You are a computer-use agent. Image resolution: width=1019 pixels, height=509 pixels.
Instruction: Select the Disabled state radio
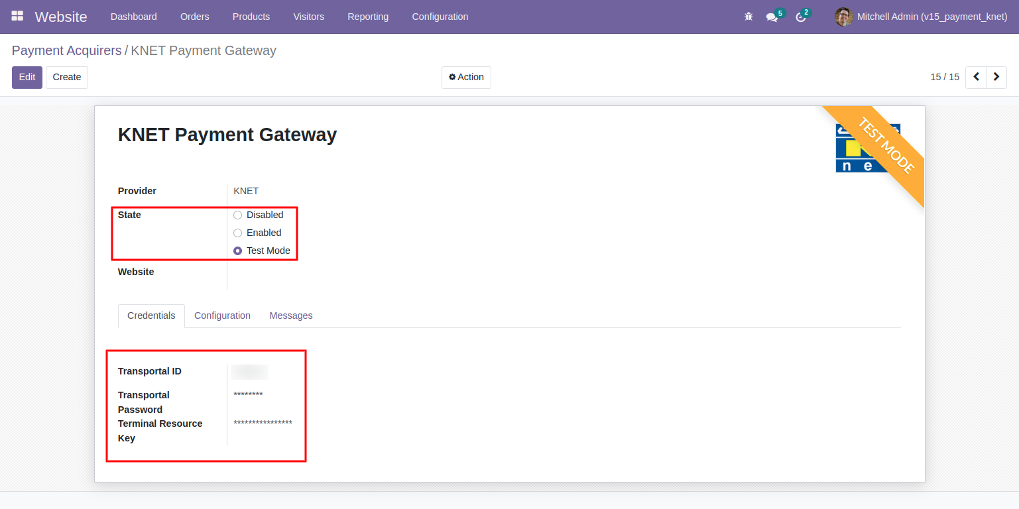(x=238, y=215)
